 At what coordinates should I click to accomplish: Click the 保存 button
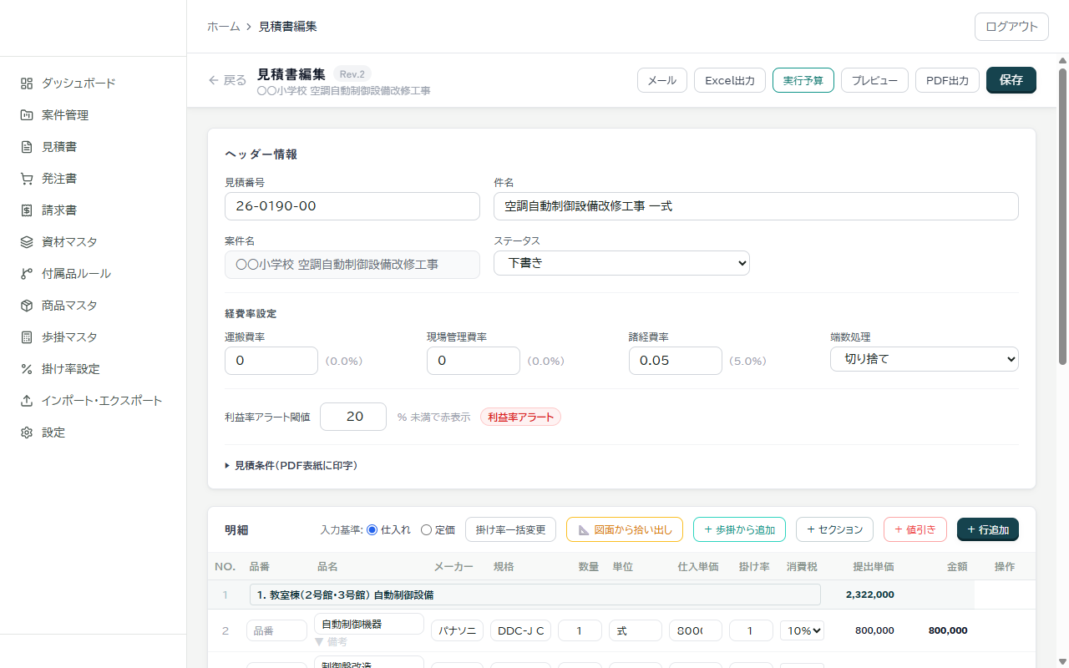pos(1011,80)
